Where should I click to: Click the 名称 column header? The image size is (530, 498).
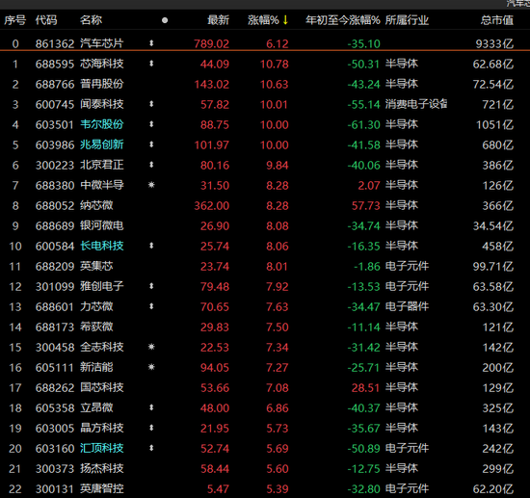tap(91, 20)
